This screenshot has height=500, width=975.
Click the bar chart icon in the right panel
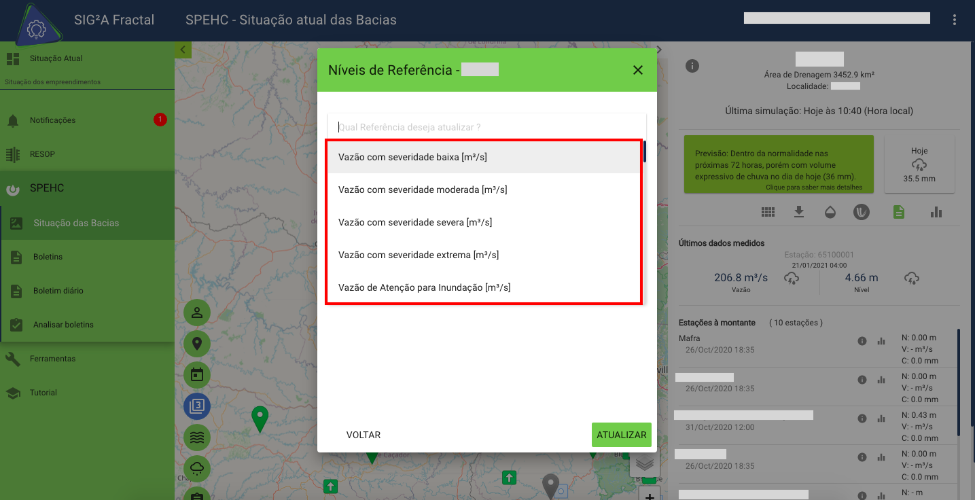point(936,211)
